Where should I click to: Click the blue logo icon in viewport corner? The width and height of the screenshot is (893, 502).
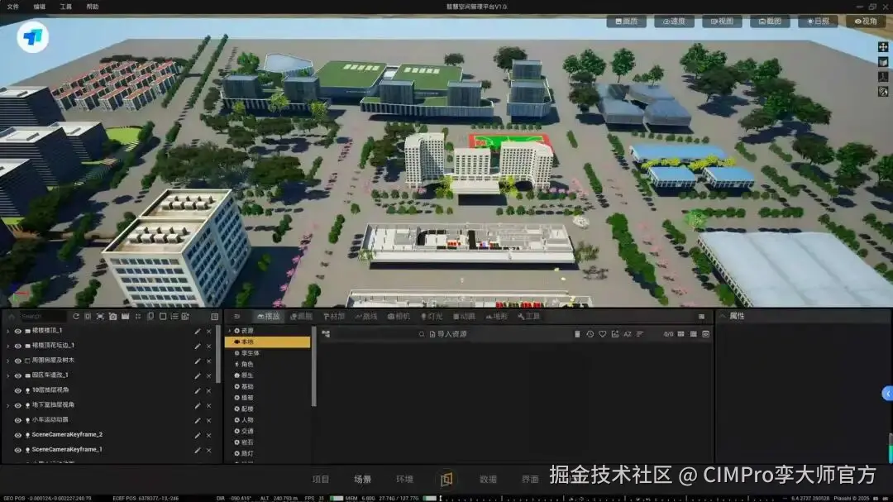[32, 37]
